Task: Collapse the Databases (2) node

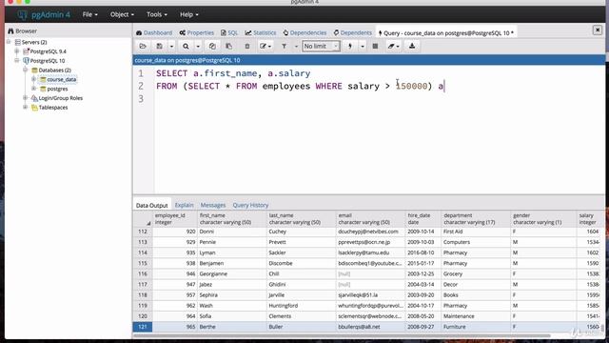Action: coord(26,70)
